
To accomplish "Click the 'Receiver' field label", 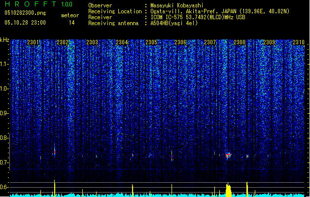I will 100,17.
